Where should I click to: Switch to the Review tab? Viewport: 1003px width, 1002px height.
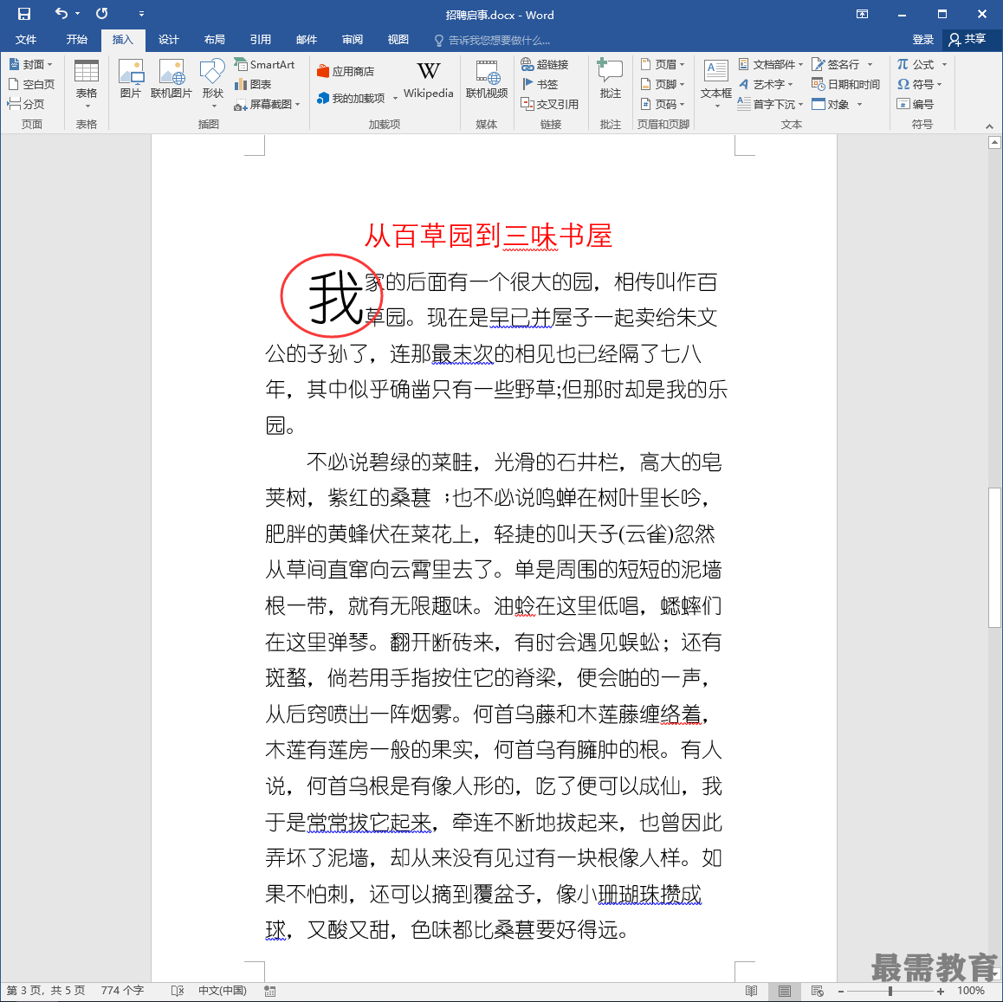(353, 40)
